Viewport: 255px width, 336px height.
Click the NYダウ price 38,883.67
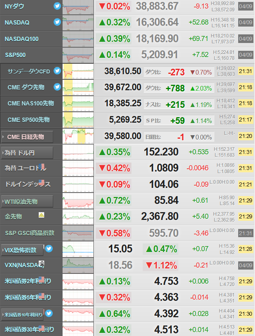click(157, 6)
